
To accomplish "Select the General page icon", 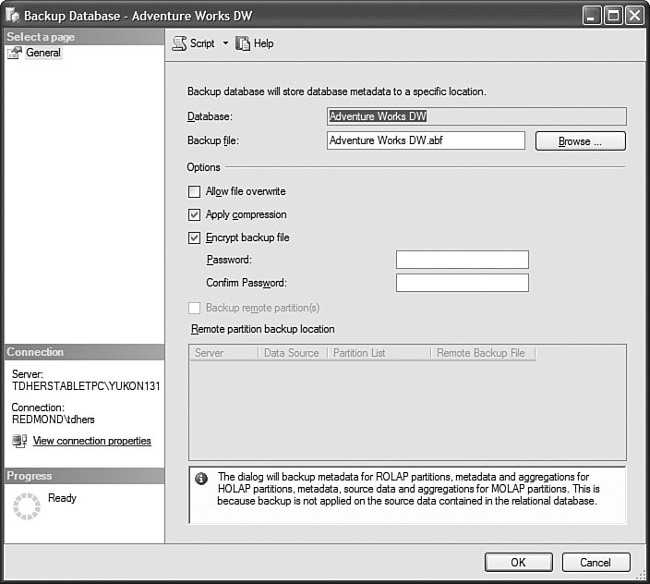I will coord(15,53).
